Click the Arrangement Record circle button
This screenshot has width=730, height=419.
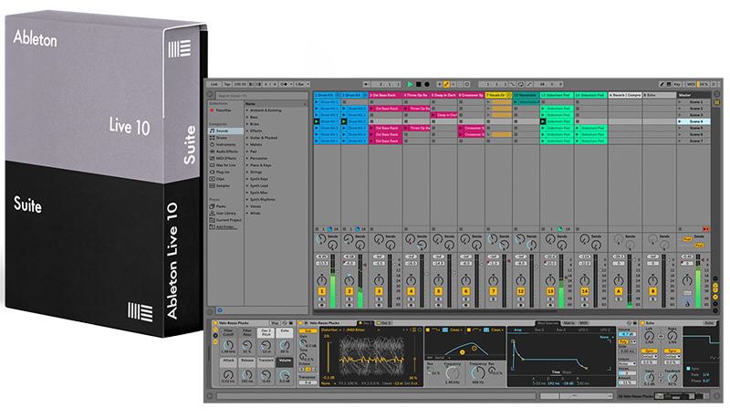[x=426, y=84]
